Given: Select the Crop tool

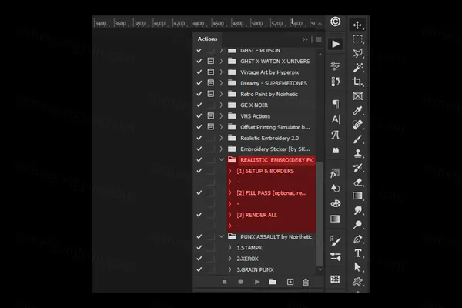Looking at the screenshot, I should click(x=358, y=82).
